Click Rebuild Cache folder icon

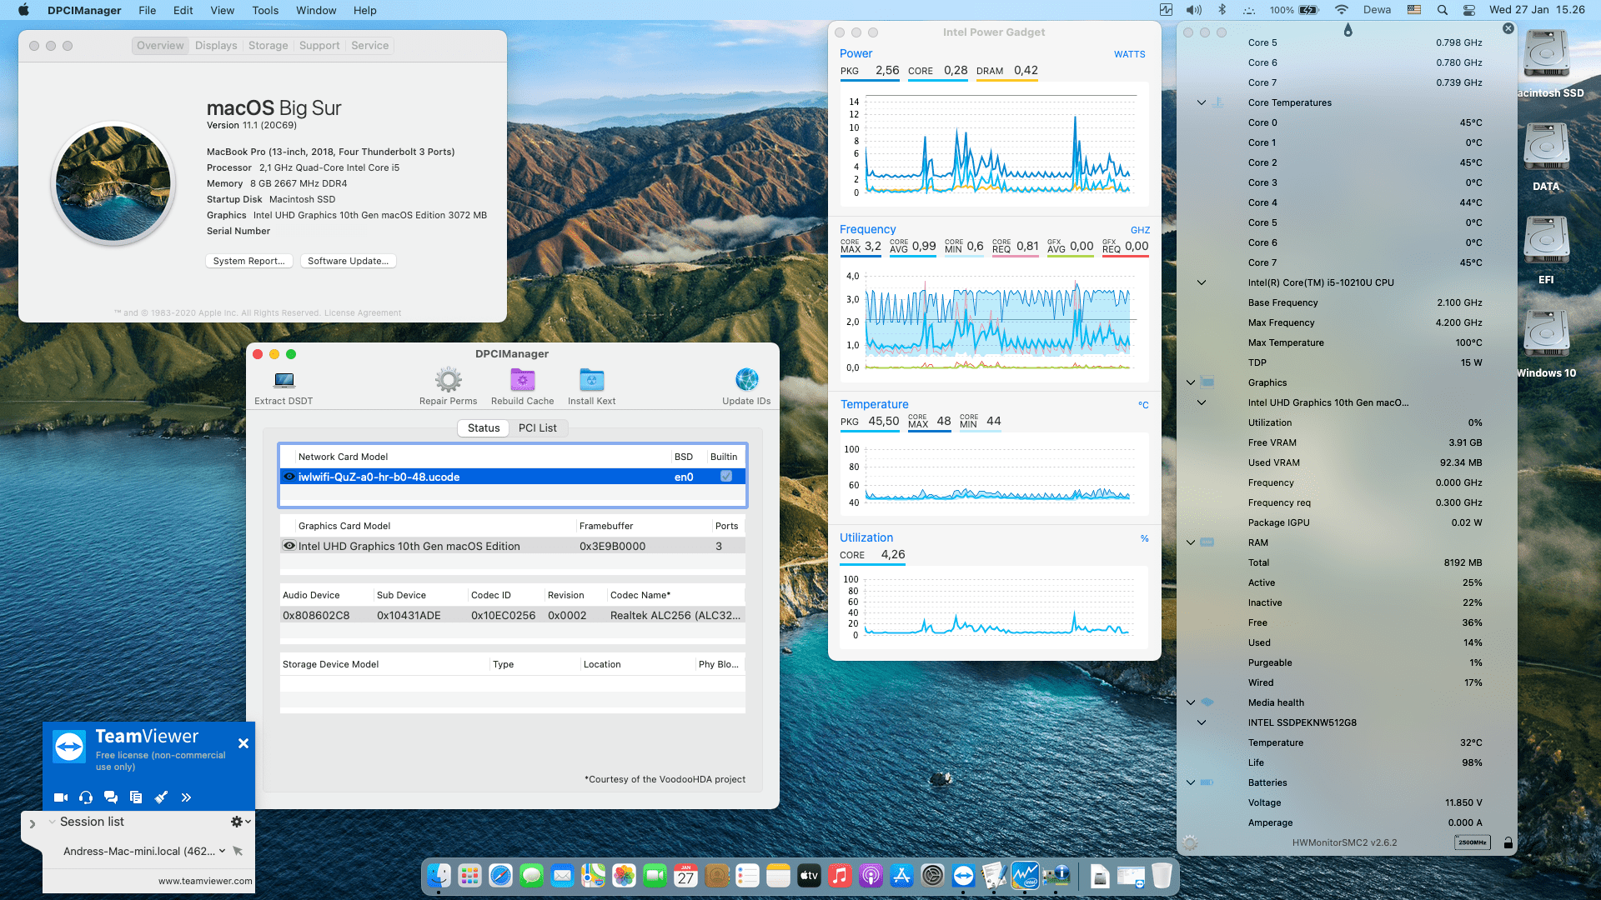(523, 380)
